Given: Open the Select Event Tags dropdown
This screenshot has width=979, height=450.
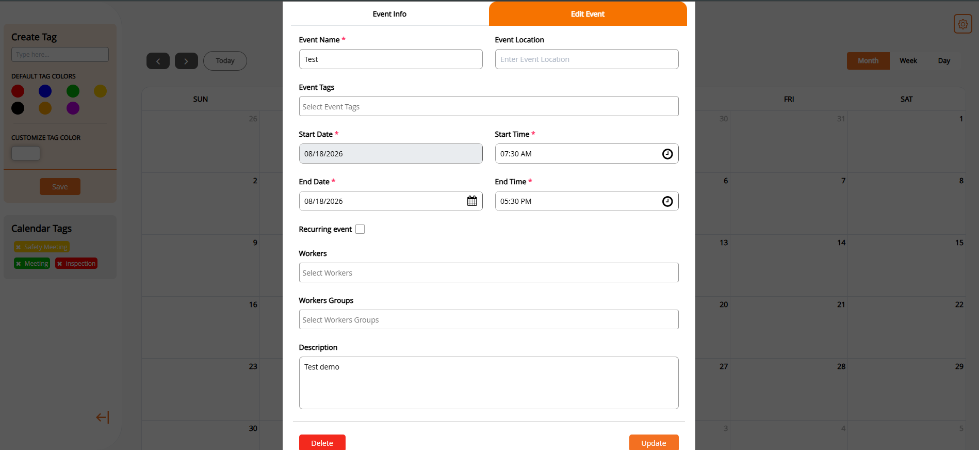Looking at the screenshot, I should tap(488, 106).
